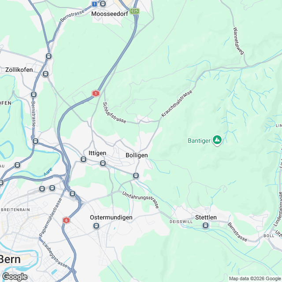Click the Krauchthalstrasse road label
Image resolution: width=282 pixels, height=282 pixels.
177,104
